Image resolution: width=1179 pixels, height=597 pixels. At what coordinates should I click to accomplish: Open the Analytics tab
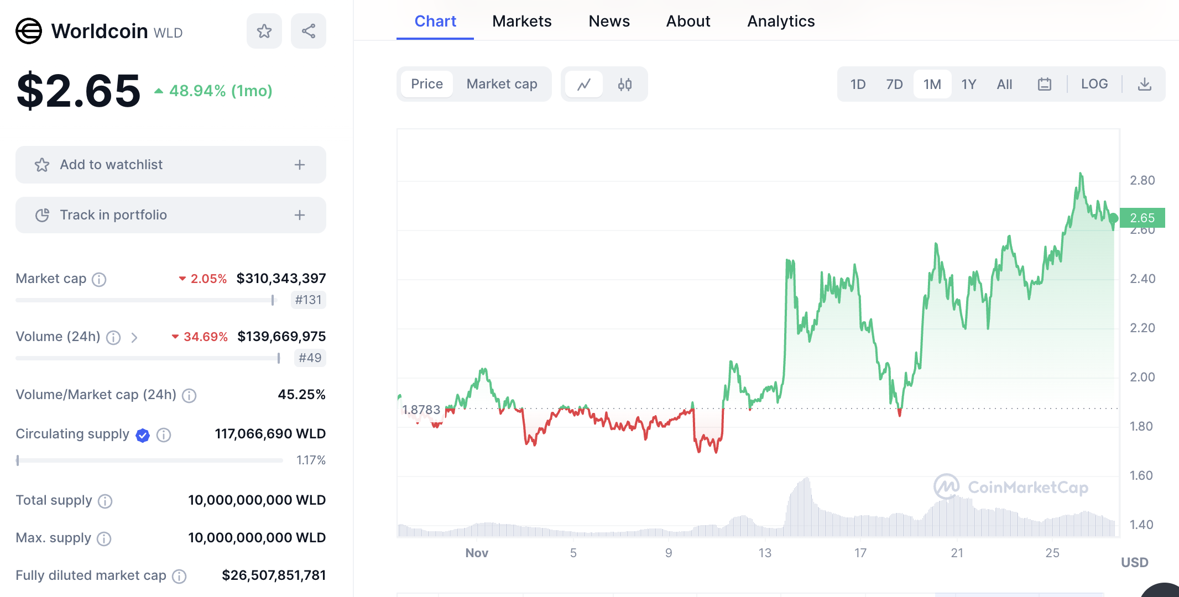pos(780,21)
